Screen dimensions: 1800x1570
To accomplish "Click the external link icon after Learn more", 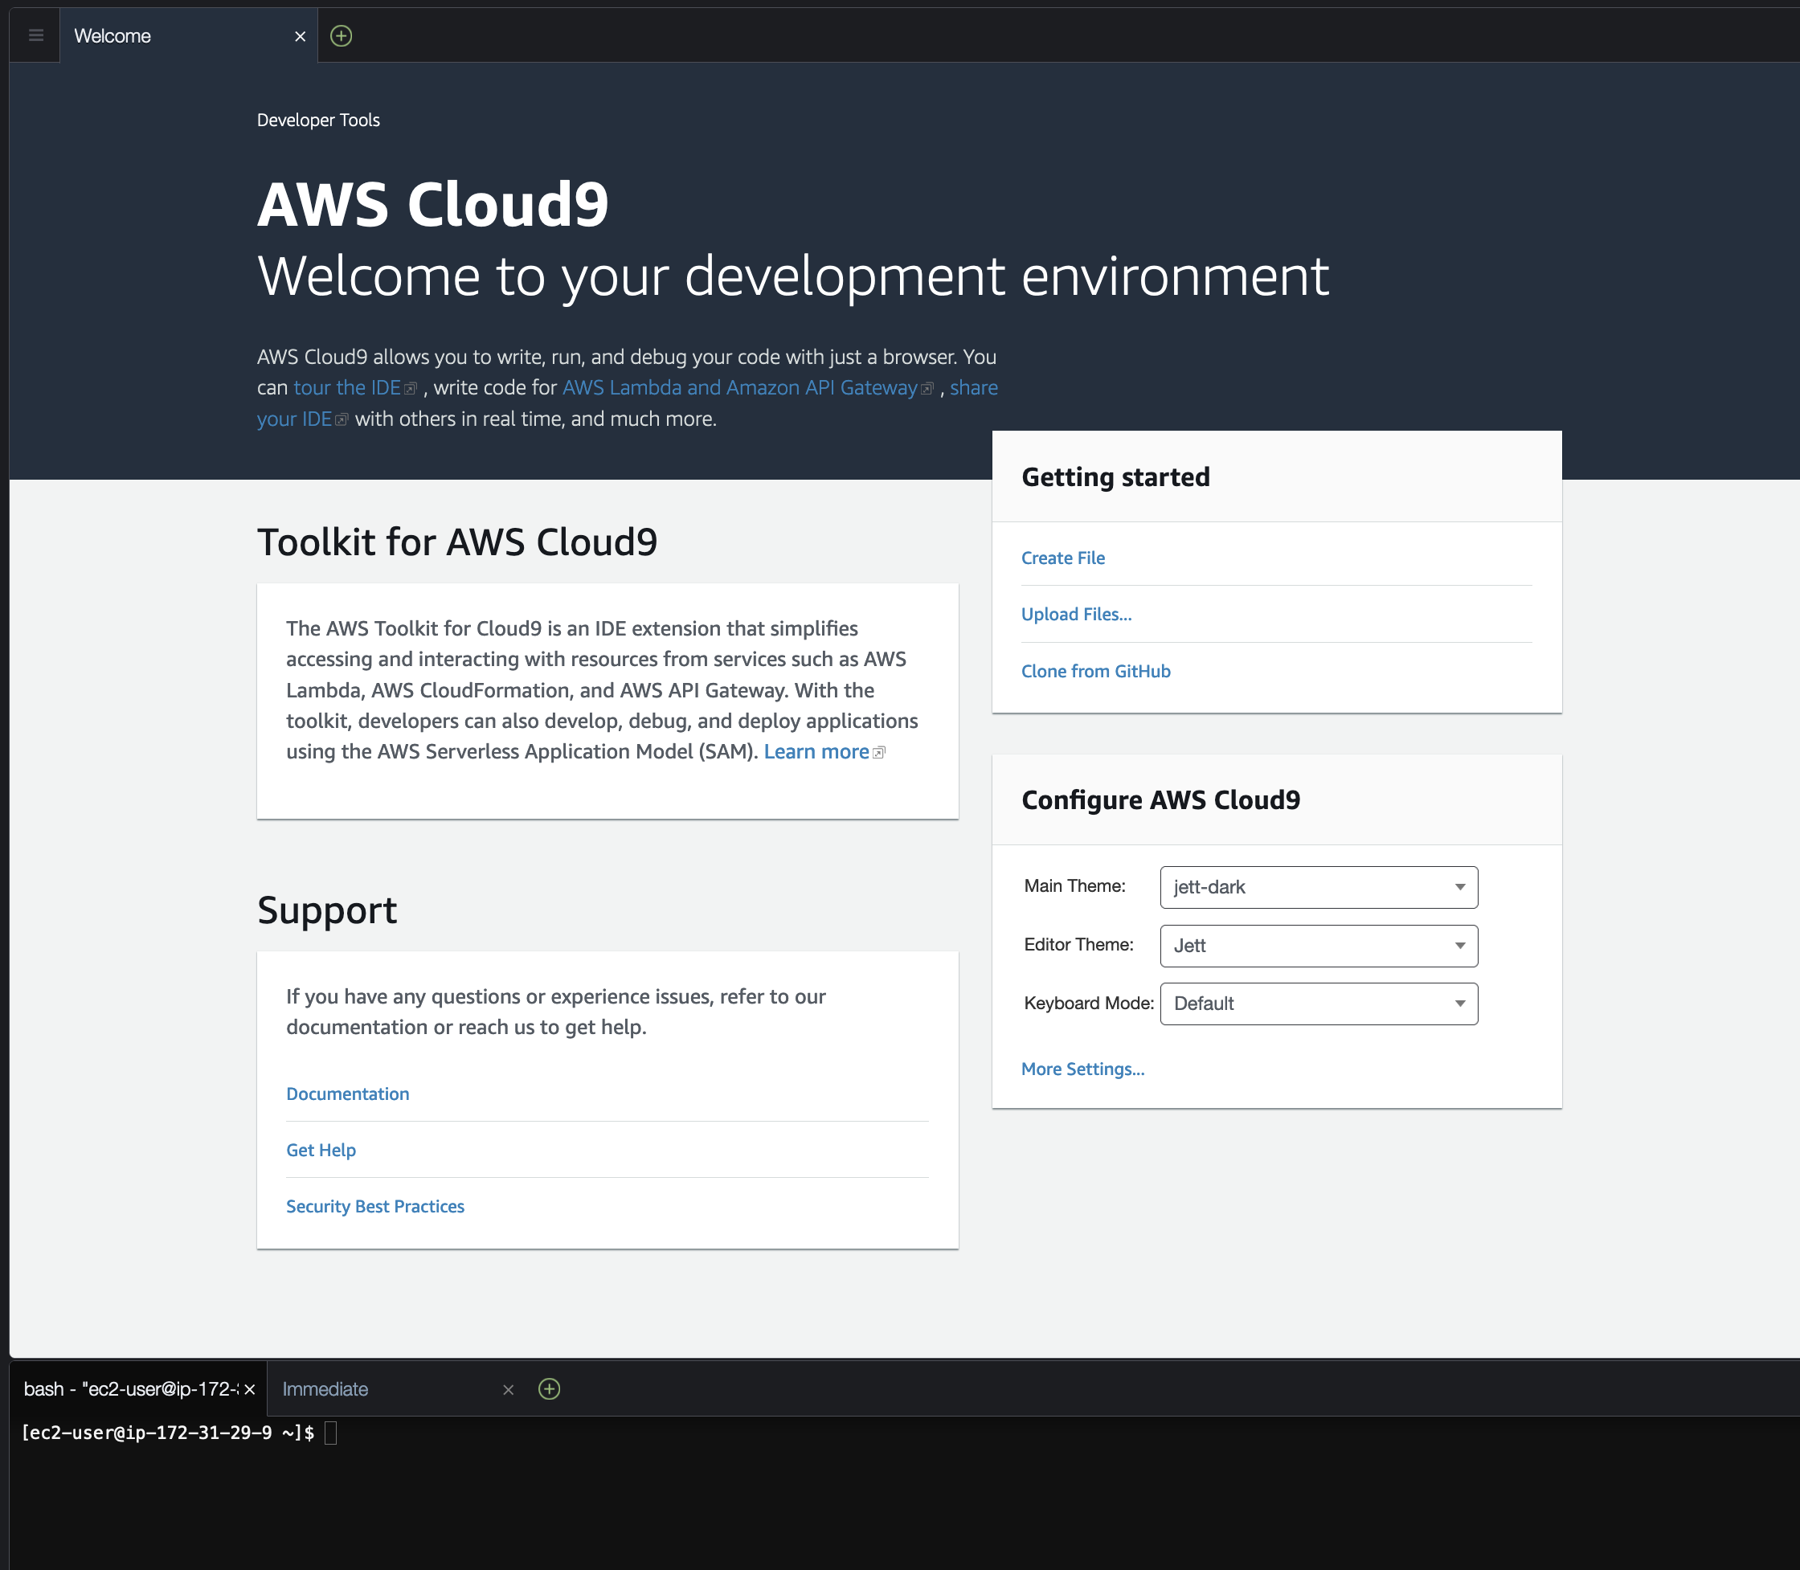I will pyautogui.click(x=879, y=753).
